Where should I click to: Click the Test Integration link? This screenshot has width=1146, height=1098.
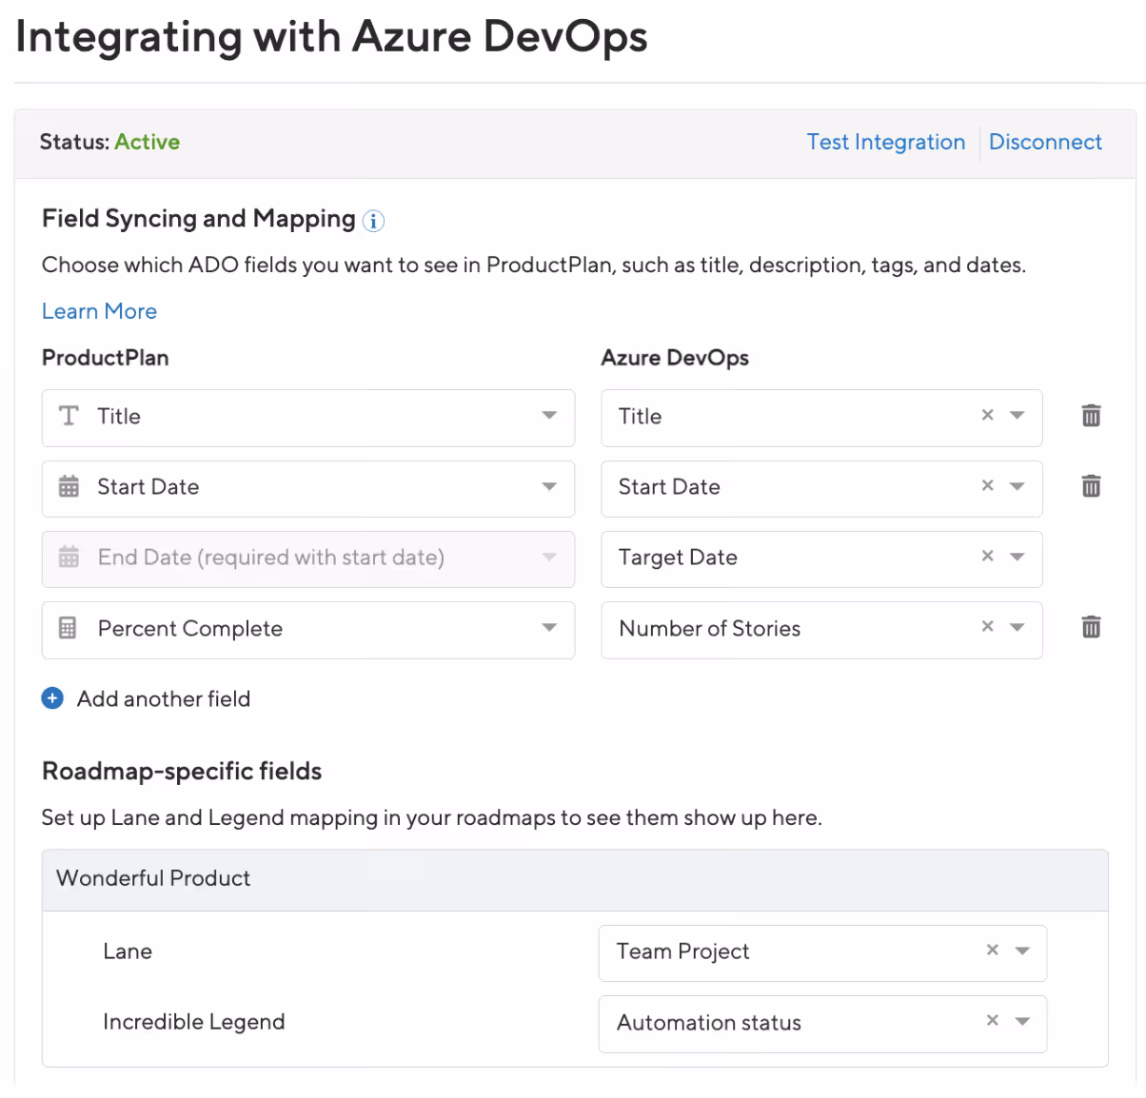[885, 142]
